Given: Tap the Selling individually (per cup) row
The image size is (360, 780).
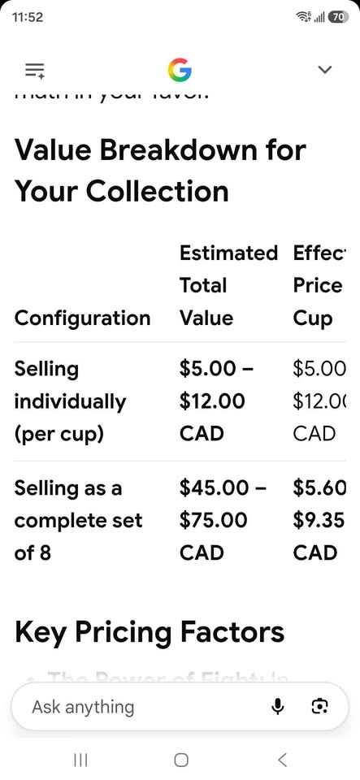Looking at the screenshot, I should tap(180, 401).
